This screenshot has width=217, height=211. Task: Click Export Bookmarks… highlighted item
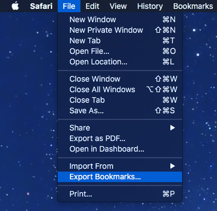(x=120, y=177)
